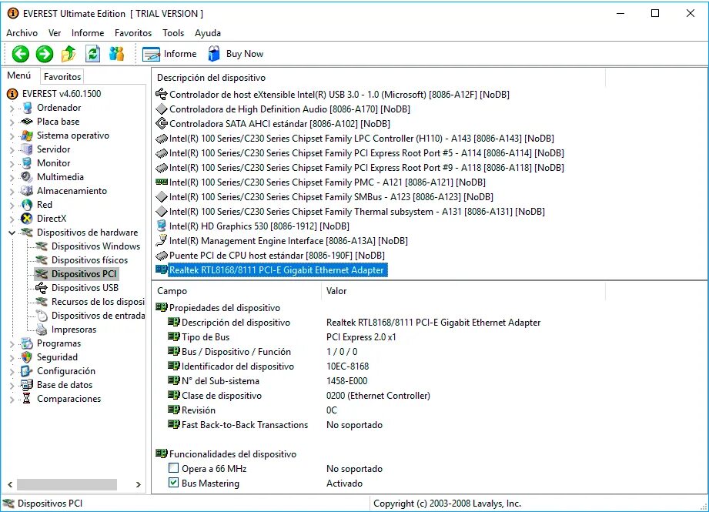709x512 pixels.
Task: Go forward with the green right arrow
Action: (x=45, y=54)
